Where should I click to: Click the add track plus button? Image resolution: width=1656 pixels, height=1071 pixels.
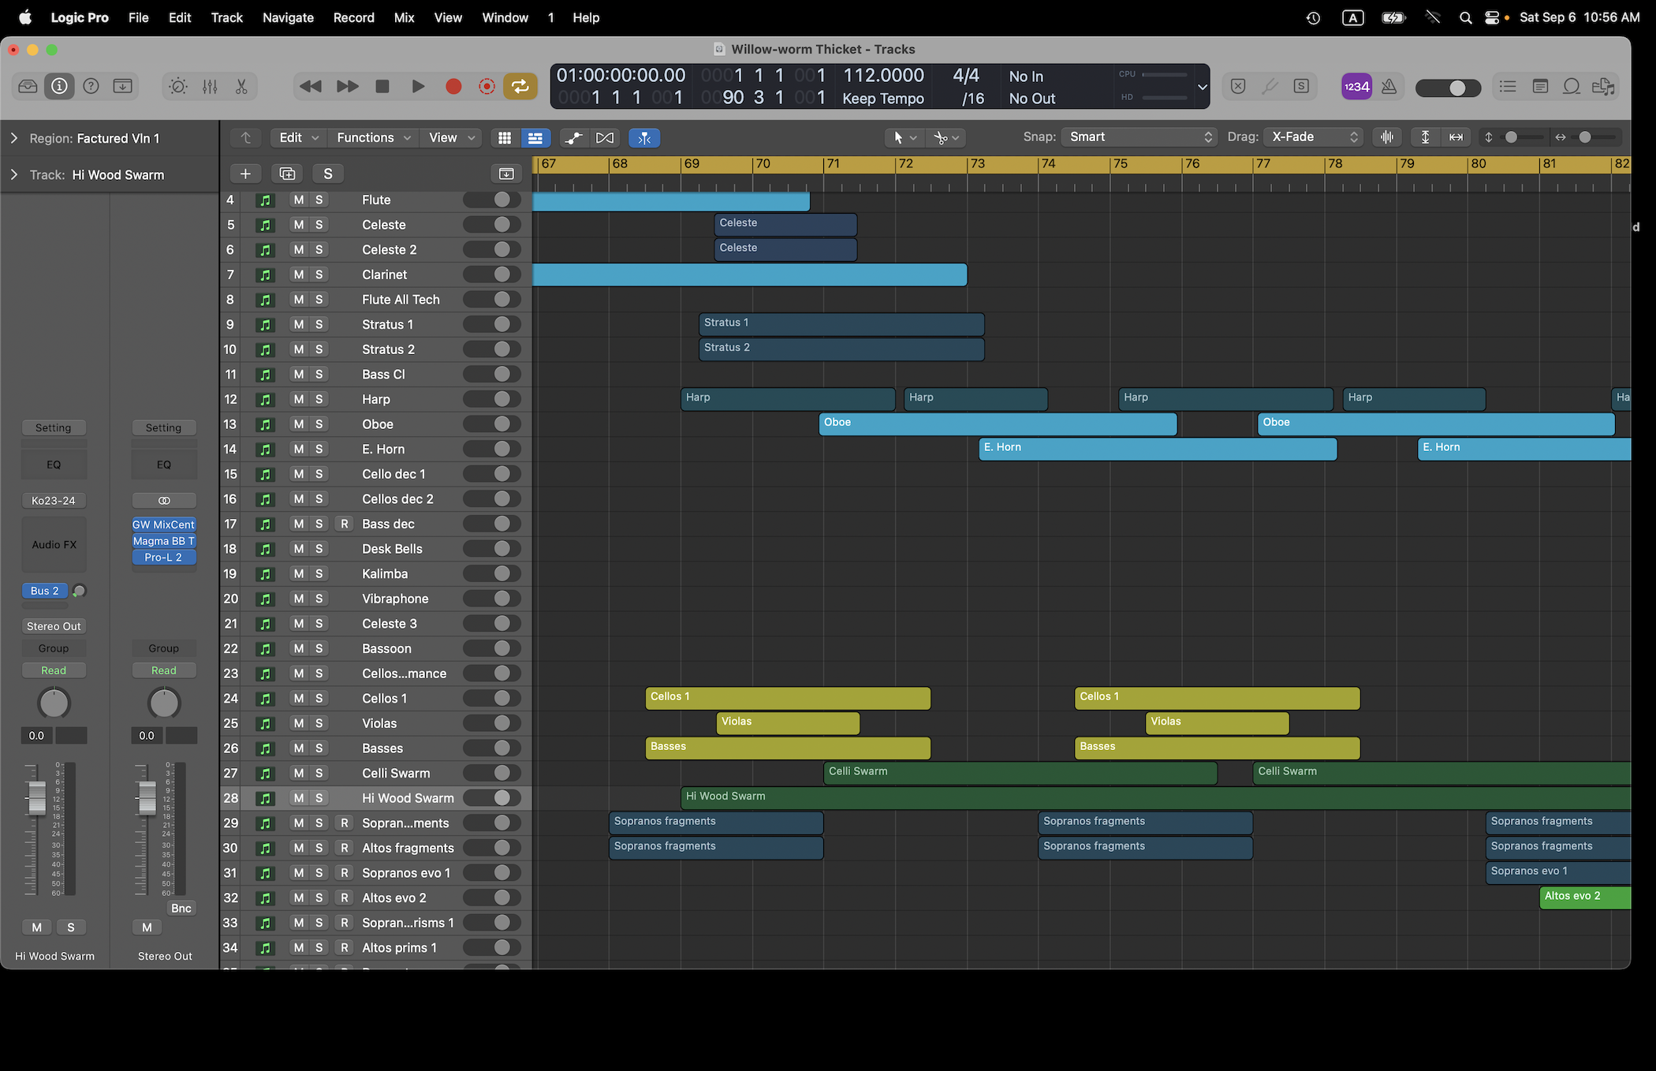(245, 174)
